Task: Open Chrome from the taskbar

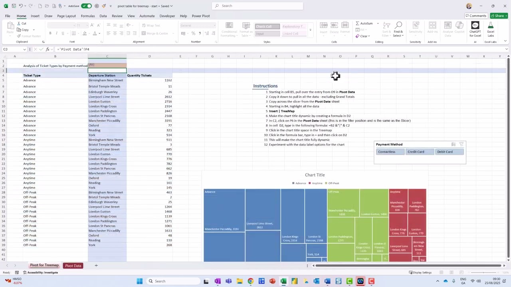Action: [x=250, y=281]
